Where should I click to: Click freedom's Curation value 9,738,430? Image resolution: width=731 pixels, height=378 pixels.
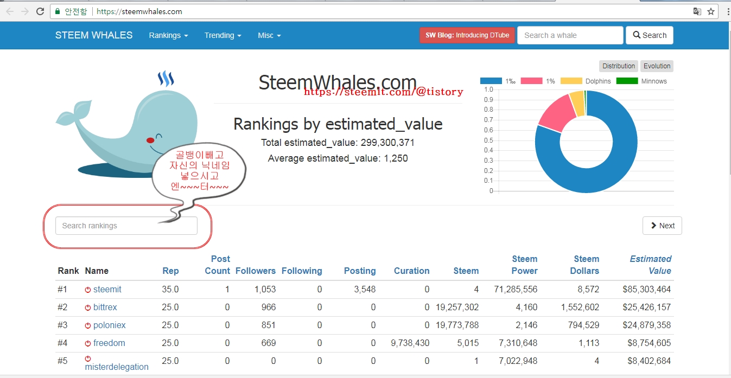click(x=410, y=343)
